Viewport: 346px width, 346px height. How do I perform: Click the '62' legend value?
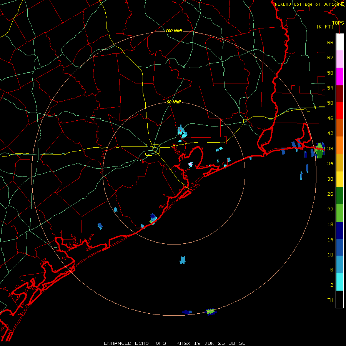(330, 57)
